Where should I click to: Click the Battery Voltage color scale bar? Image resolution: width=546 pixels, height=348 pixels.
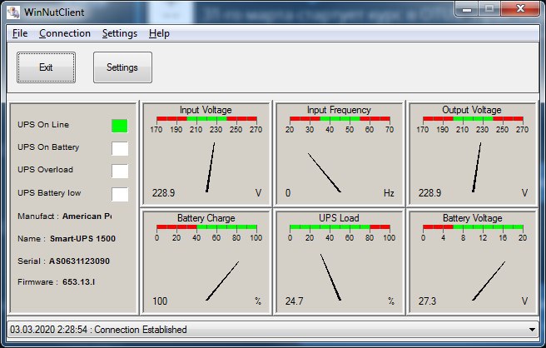click(x=473, y=227)
